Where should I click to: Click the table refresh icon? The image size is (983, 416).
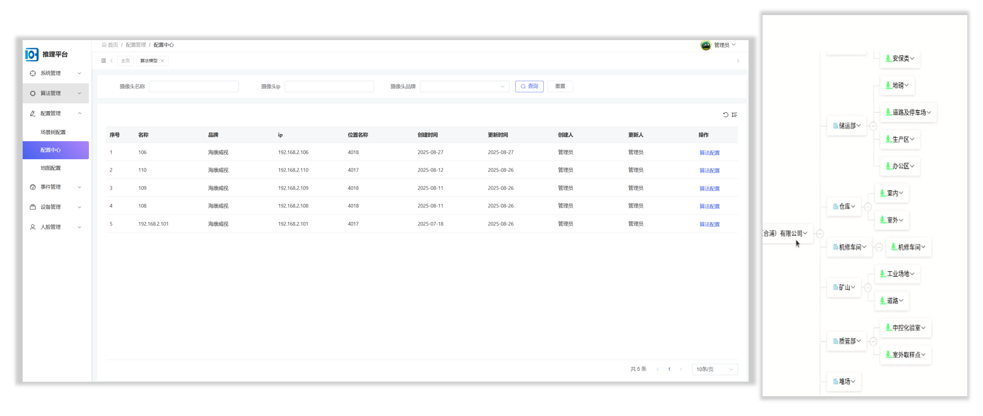pos(725,115)
